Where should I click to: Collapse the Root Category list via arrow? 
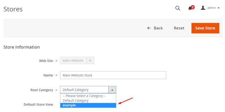coord(112,90)
